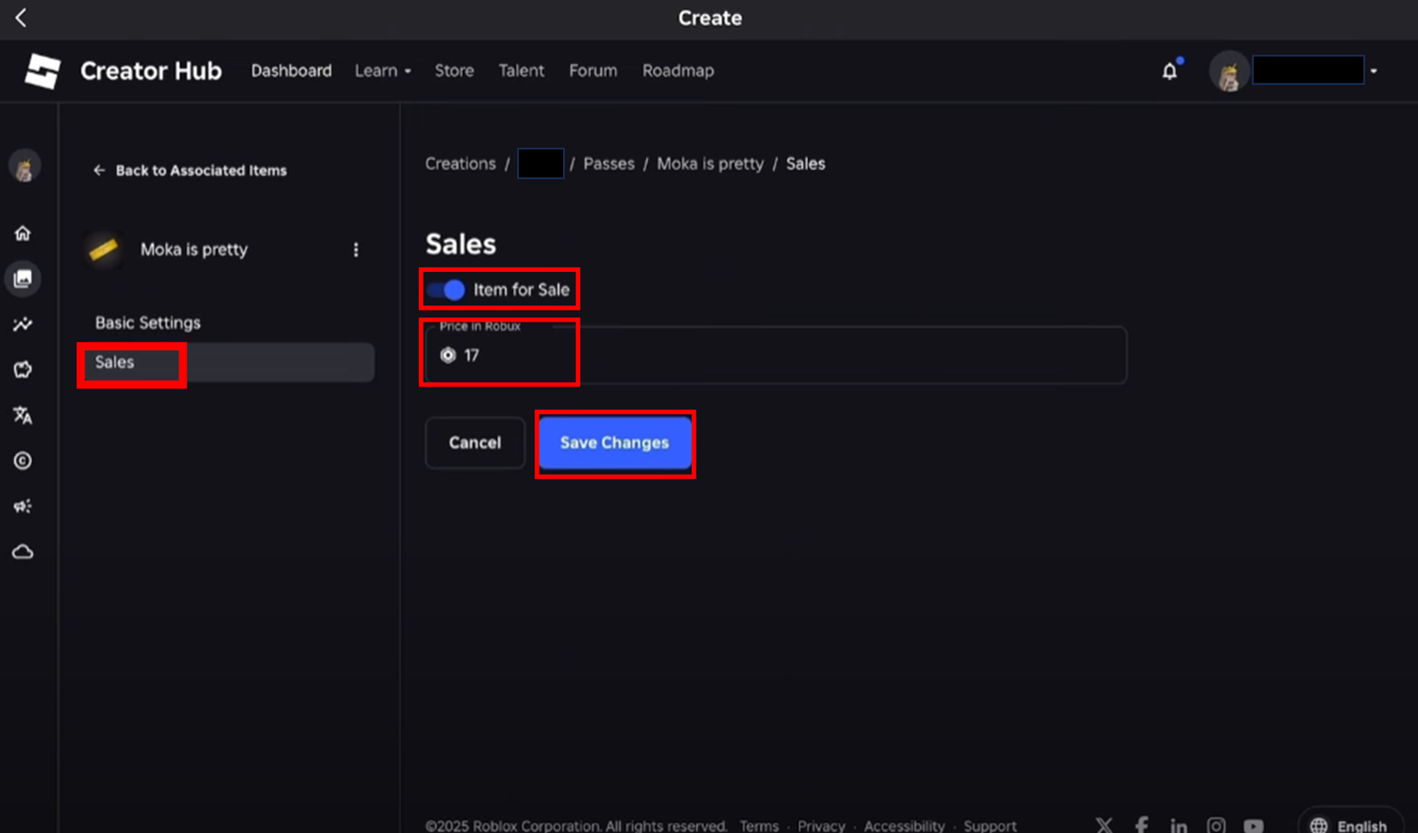Screen dimensions: 1418x833
Task: Open the Moka is pretty options menu
Action: (x=356, y=249)
